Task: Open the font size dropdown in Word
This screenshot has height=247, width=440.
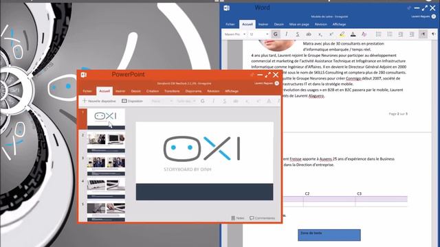Action: 259,34
